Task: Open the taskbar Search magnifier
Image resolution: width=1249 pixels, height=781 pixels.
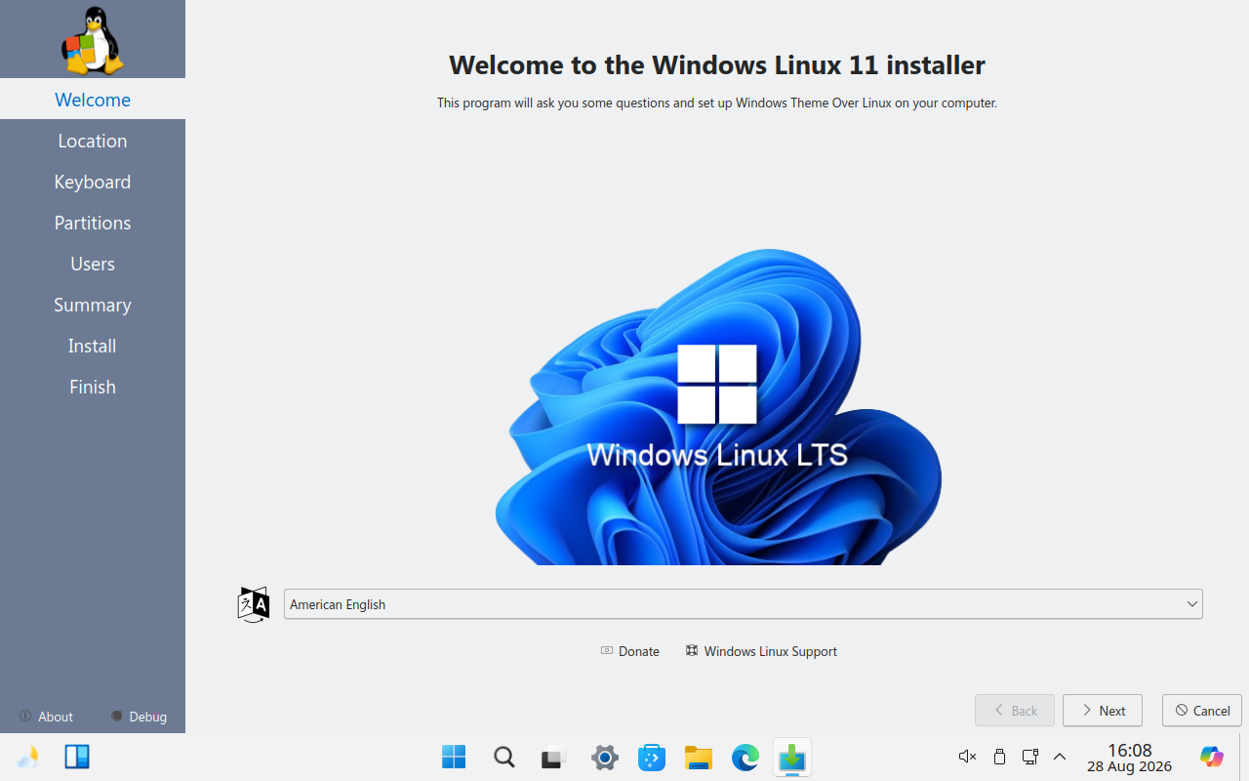Action: [x=504, y=757]
